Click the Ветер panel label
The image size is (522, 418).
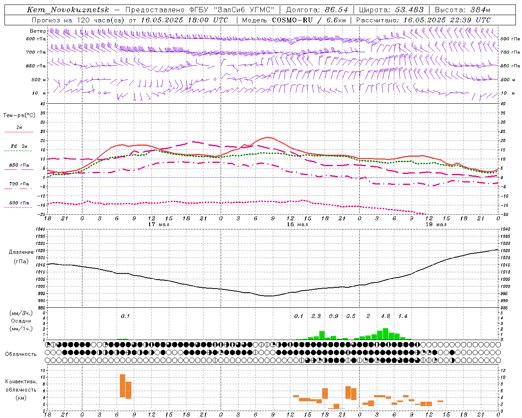(x=38, y=31)
